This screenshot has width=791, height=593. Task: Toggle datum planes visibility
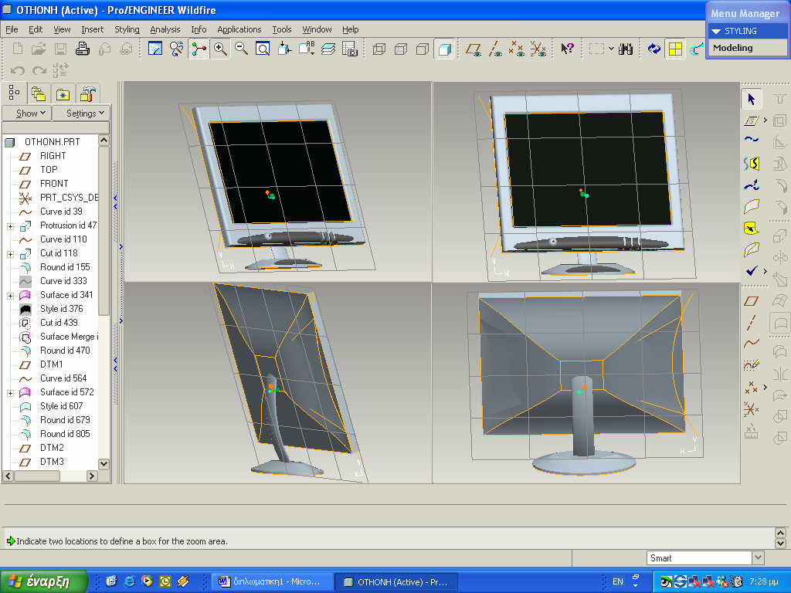[x=474, y=49]
